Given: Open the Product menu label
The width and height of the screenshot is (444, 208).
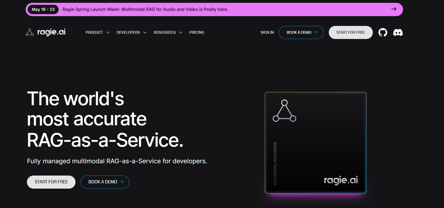Looking at the screenshot, I should pyautogui.click(x=94, y=32).
